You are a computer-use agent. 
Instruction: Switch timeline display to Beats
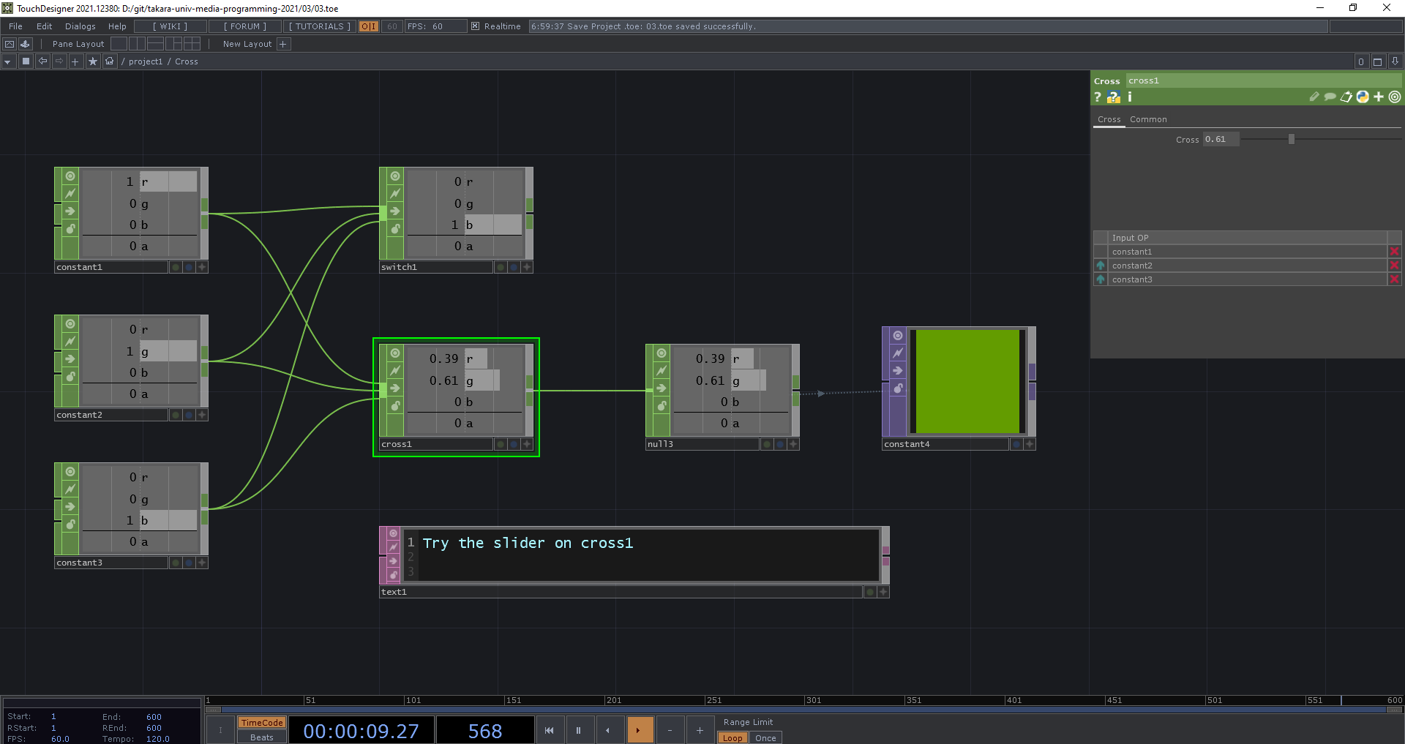coord(261,737)
